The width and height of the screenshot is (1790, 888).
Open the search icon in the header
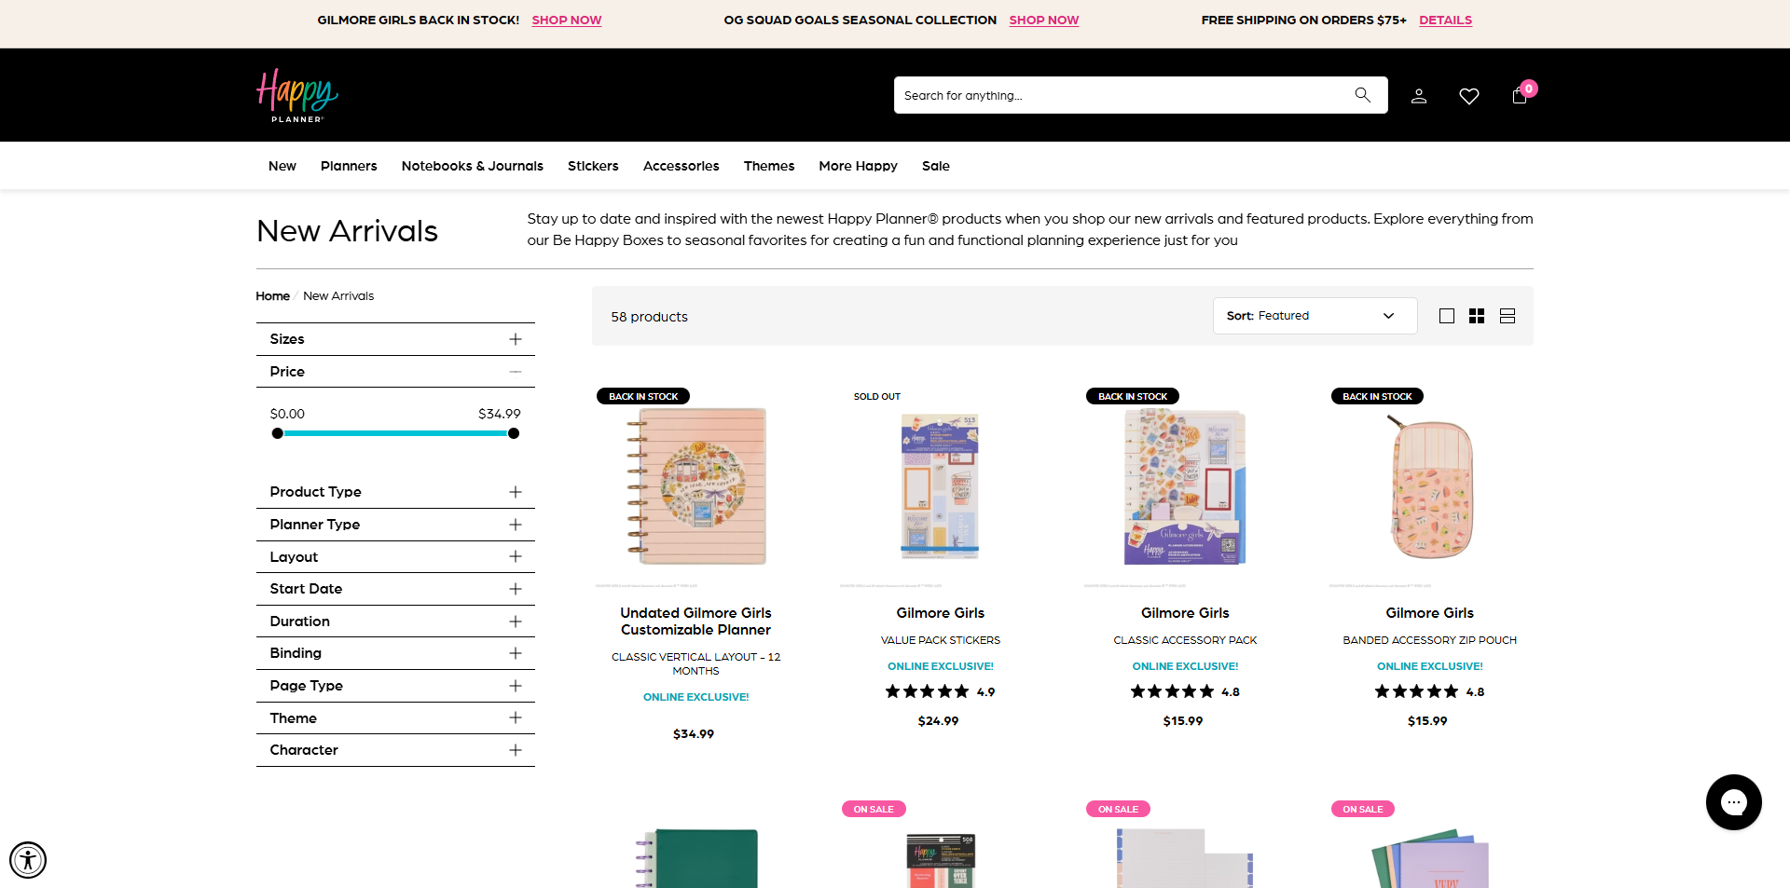pos(1362,94)
